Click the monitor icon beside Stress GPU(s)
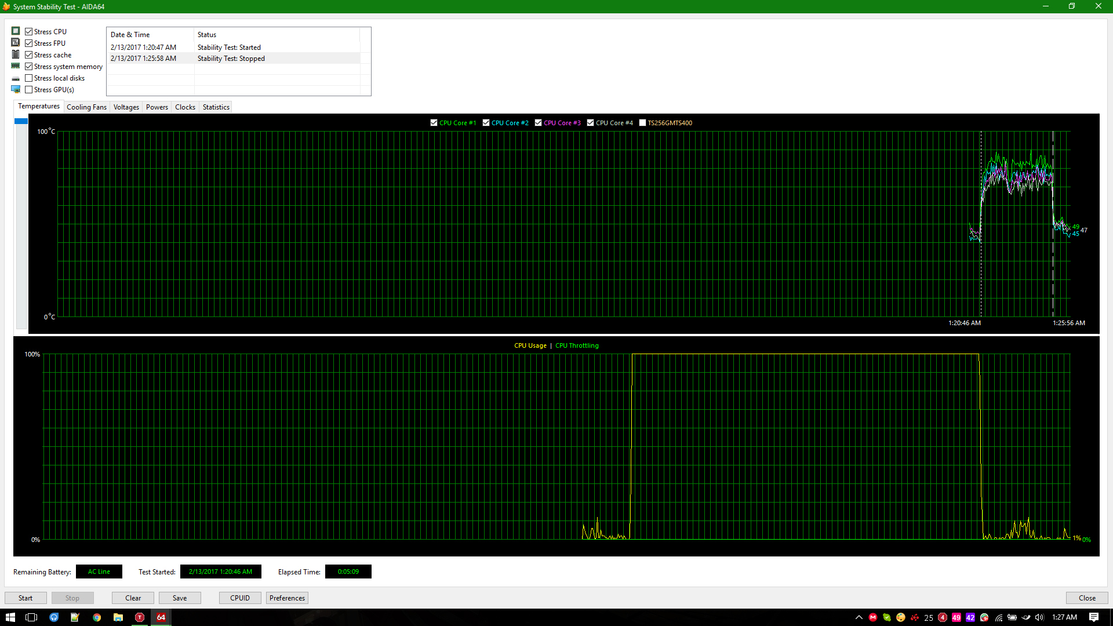Image resolution: width=1113 pixels, height=626 pixels. tap(16, 89)
